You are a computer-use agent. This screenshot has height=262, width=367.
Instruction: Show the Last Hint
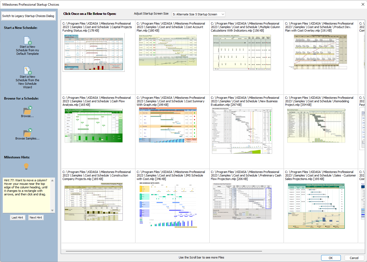click(x=17, y=217)
